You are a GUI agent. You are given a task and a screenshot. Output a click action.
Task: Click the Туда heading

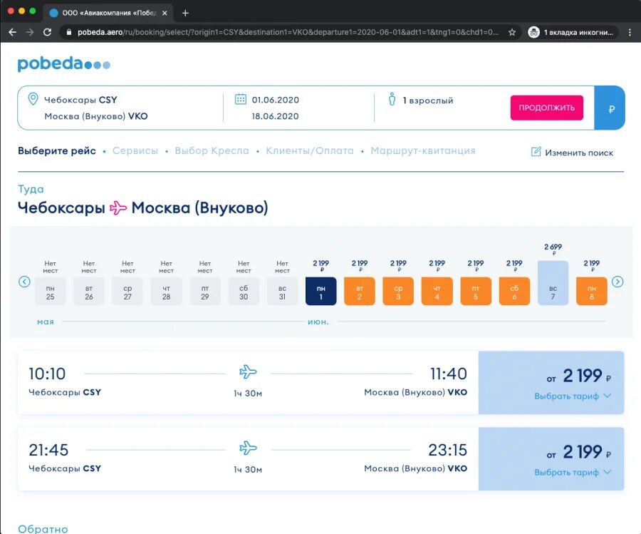(31, 189)
